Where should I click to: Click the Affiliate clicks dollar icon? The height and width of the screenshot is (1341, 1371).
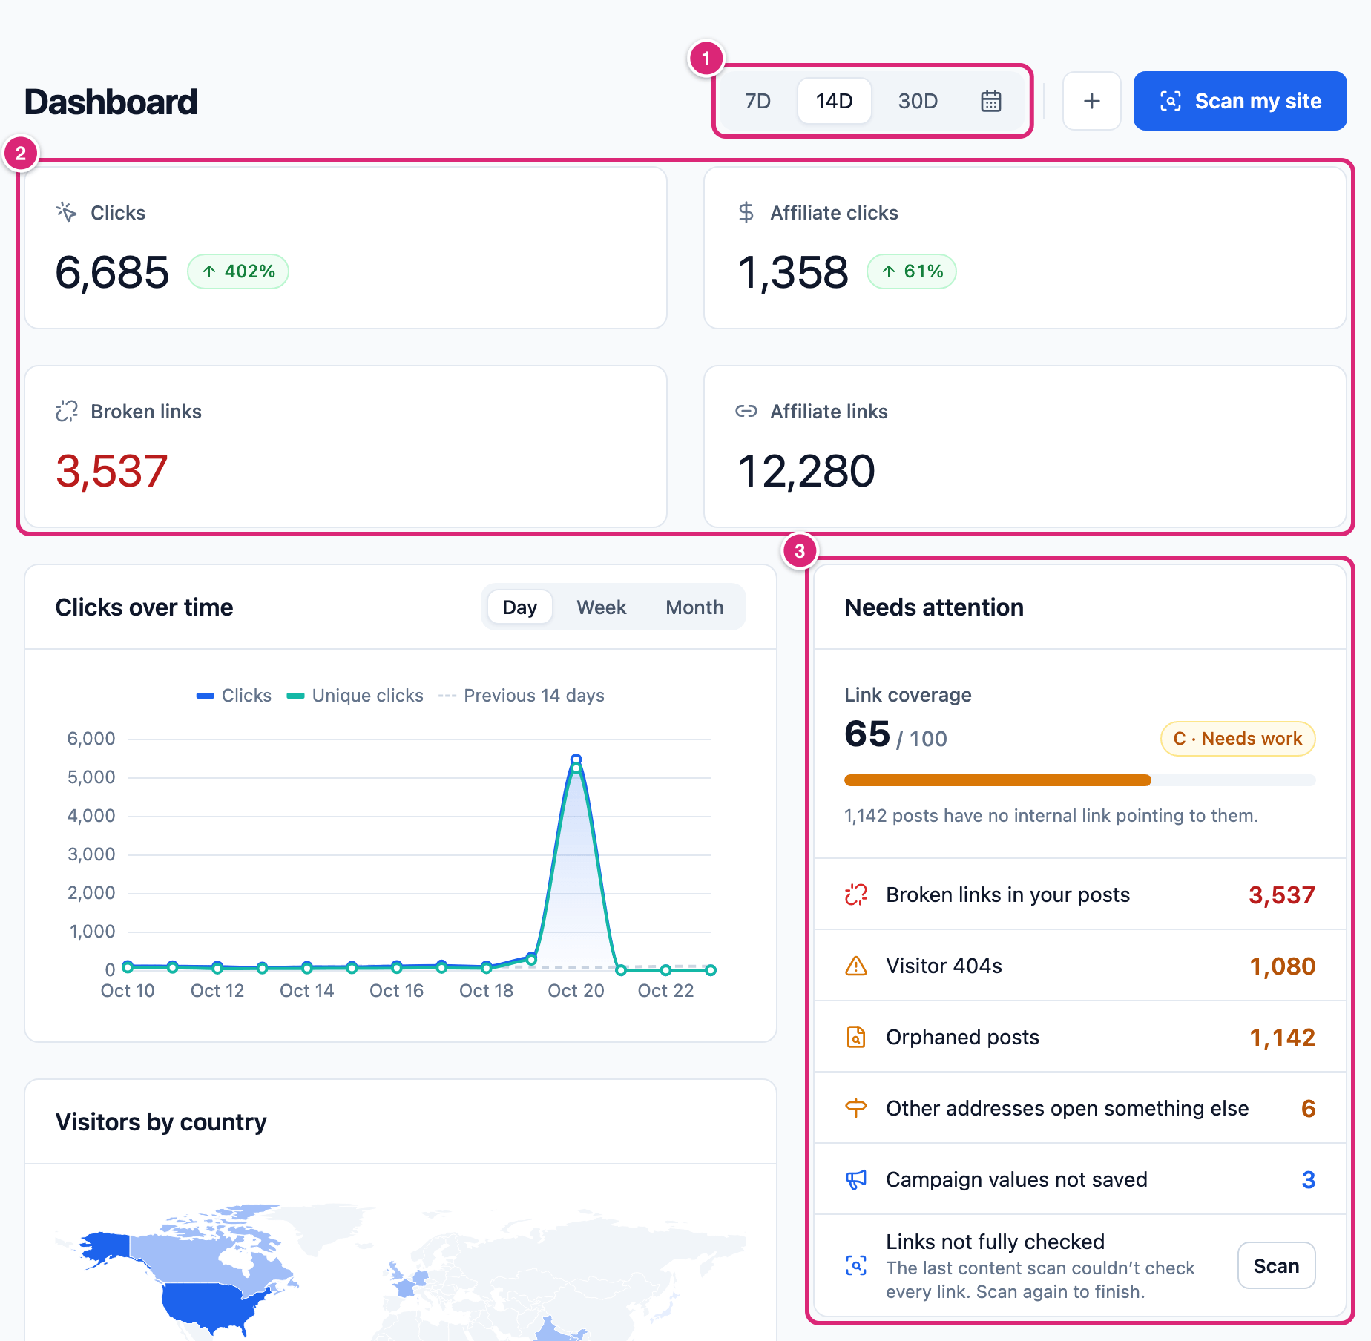746,212
